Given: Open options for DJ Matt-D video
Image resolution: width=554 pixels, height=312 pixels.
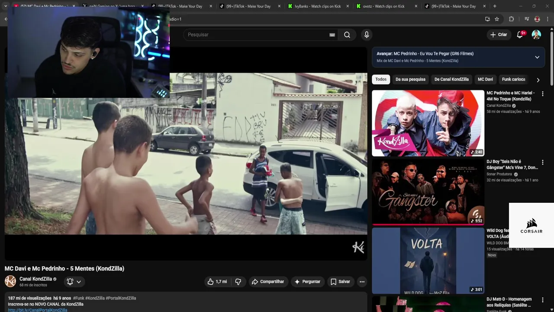Looking at the screenshot, I should pos(543,300).
